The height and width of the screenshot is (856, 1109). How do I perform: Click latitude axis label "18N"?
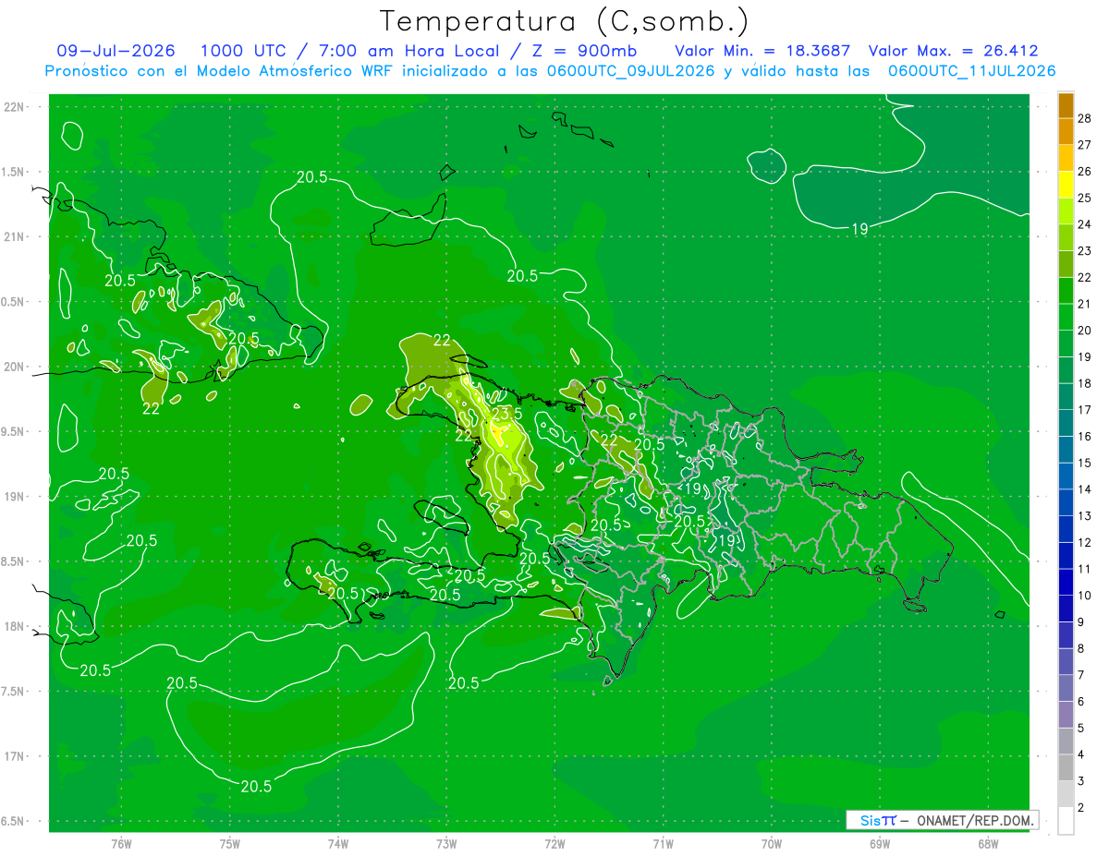(13, 626)
